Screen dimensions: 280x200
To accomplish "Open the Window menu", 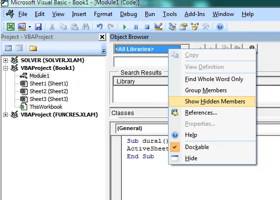I will click(223, 14).
